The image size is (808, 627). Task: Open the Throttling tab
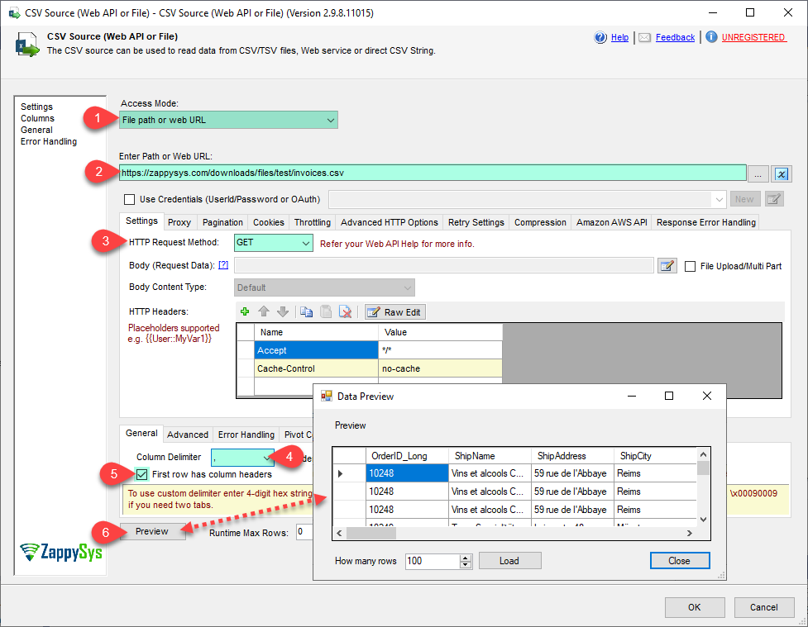(313, 222)
